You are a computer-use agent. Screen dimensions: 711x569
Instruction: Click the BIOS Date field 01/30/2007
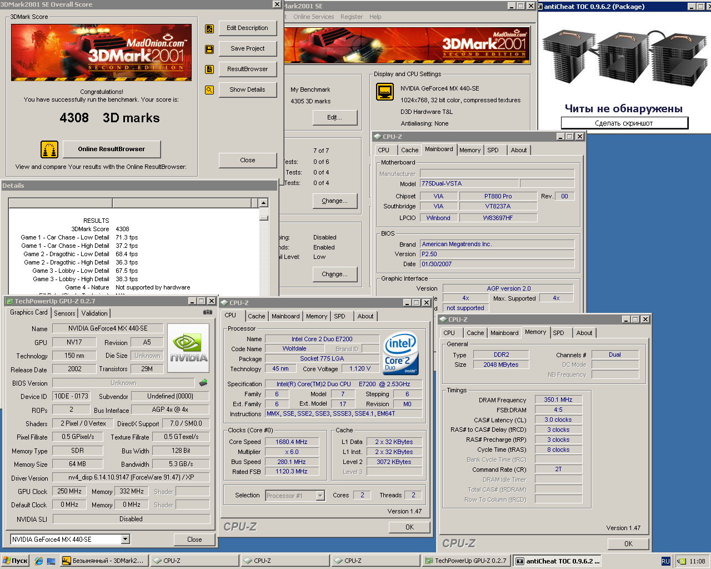coord(497,264)
